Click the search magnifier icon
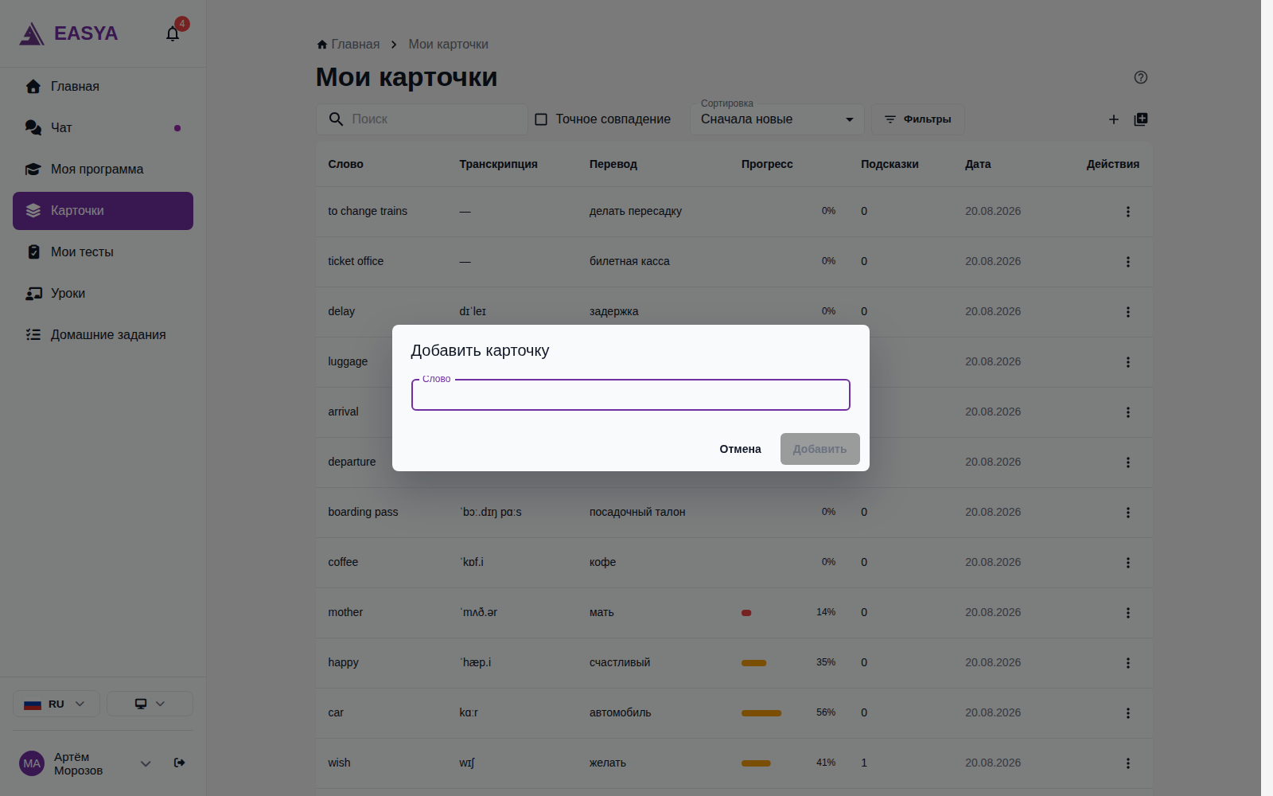 [337, 119]
